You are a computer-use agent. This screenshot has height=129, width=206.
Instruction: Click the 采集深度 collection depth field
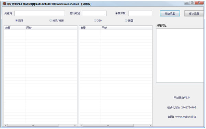(140, 13)
